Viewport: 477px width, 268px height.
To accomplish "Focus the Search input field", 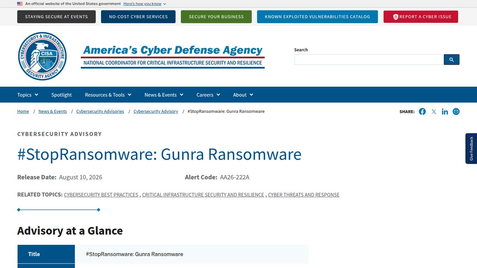I will click(369, 60).
